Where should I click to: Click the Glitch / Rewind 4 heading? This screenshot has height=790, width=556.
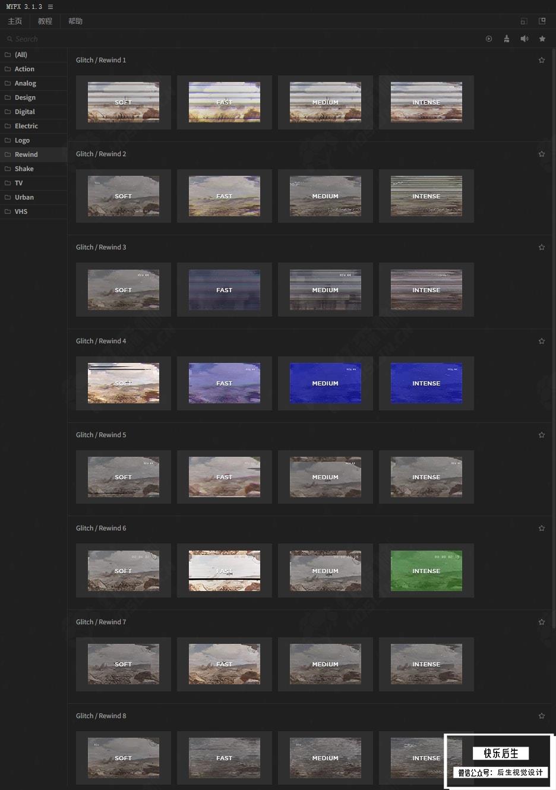point(101,341)
